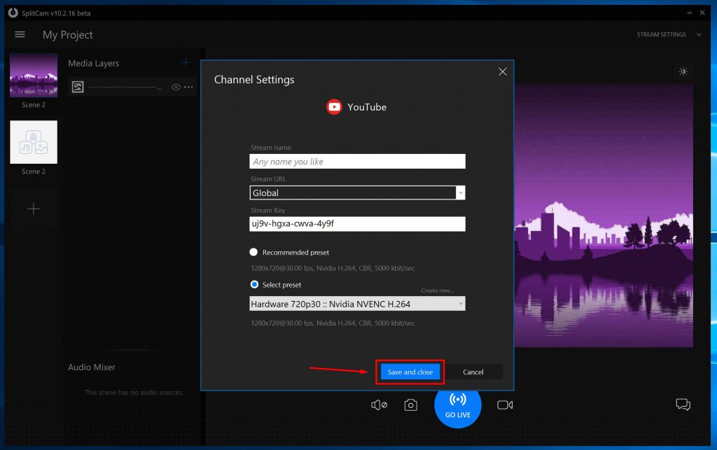Image resolution: width=717 pixels, height=450 pixels.
Task: Click the My Project title
Action: (x=68, y=35)
